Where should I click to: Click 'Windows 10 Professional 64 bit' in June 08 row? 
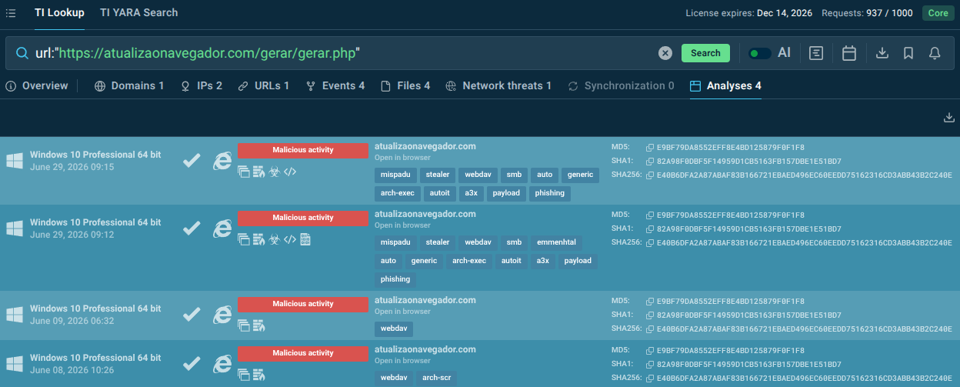pos(95,358)
